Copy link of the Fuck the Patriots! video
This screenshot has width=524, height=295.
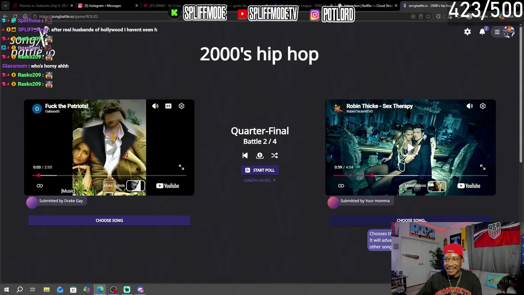tap(40, 186)
